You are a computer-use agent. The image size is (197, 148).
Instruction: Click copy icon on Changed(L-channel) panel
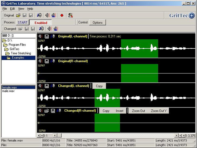pyautogui.click(x=53, y=86)
